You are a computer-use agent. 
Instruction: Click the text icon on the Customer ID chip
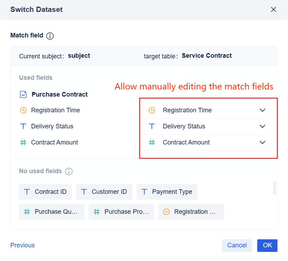pos(84,192)
